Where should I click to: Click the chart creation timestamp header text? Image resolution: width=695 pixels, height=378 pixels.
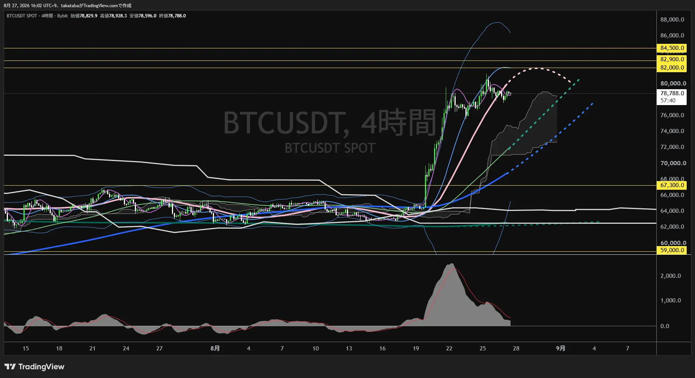[67, 6]
